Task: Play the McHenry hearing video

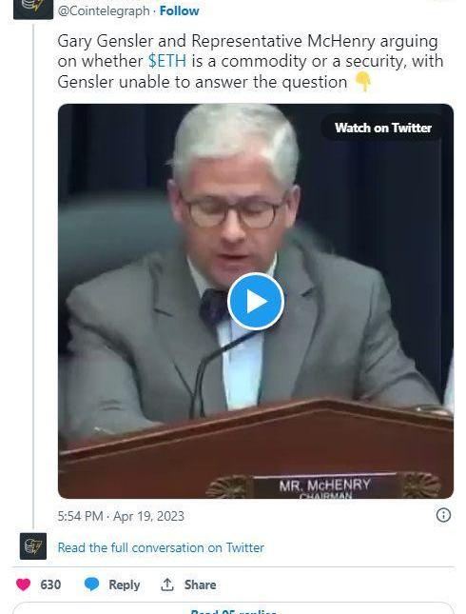Action: [x=256, y=302]
